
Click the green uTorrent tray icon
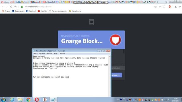pos(152,100)
